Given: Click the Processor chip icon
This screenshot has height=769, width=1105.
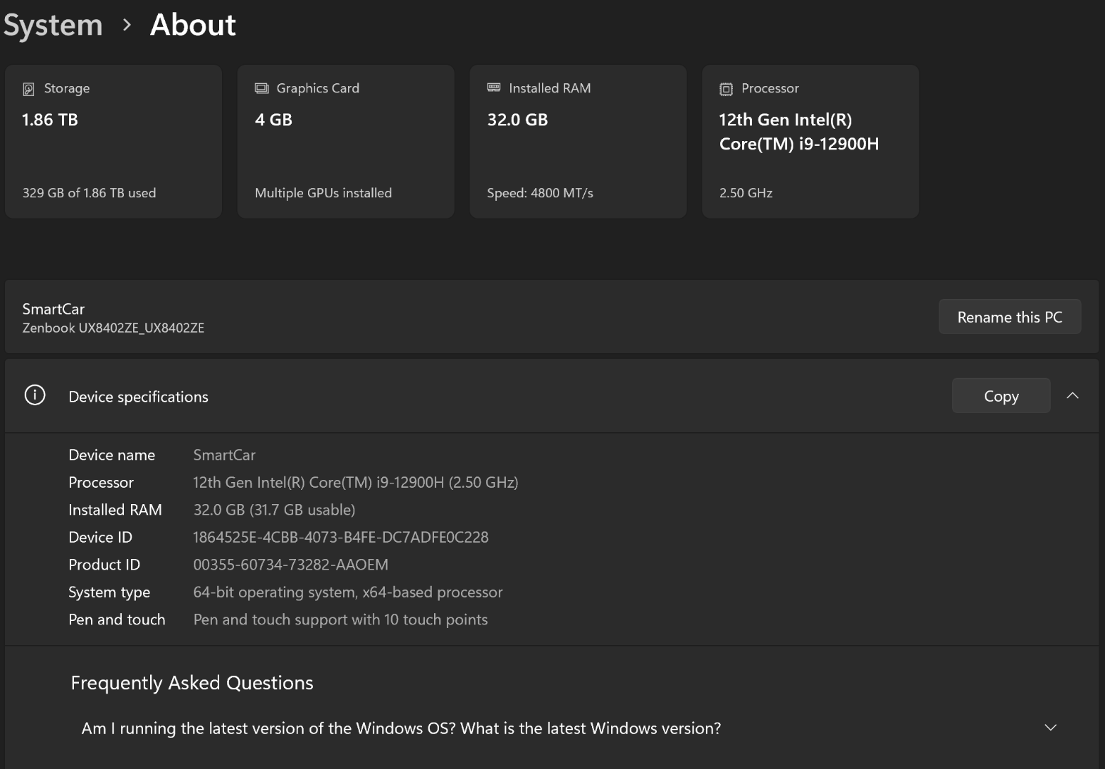Looking at the screenshot, I should (726, 89).
